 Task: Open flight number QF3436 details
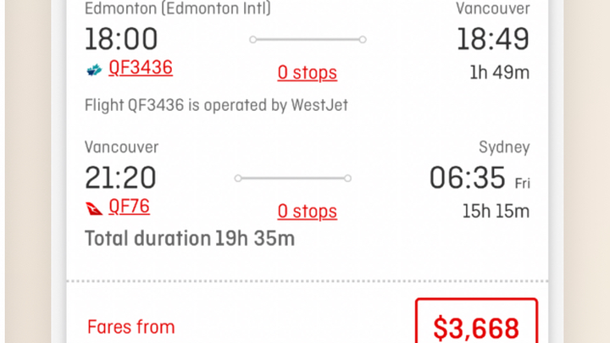141,68
